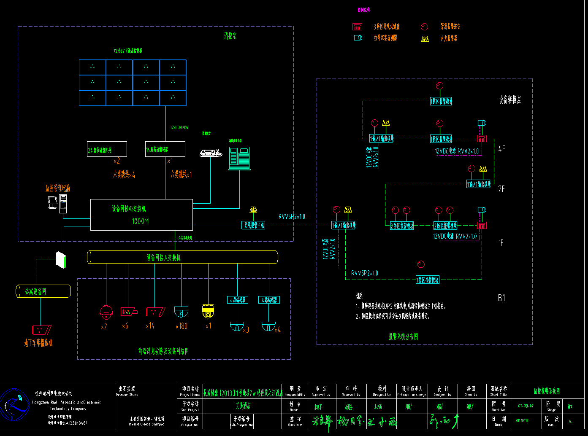
Task: Click the yellow sound-light alarm legend symbol
Action: [425, 39]
